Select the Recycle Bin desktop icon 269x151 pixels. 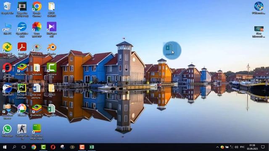(7, 8)
